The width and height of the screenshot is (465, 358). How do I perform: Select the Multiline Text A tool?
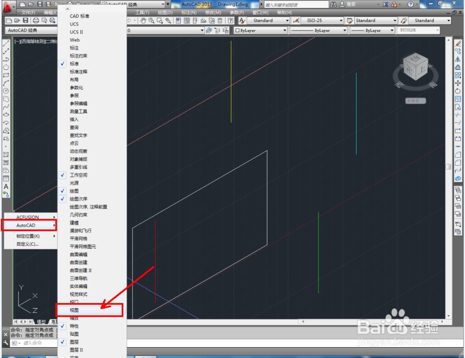(x=6, y=187)
